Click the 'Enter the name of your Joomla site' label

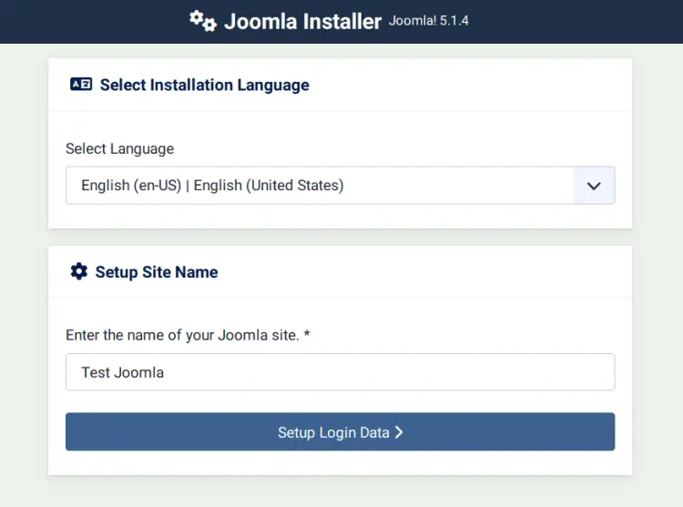[182, 335]
